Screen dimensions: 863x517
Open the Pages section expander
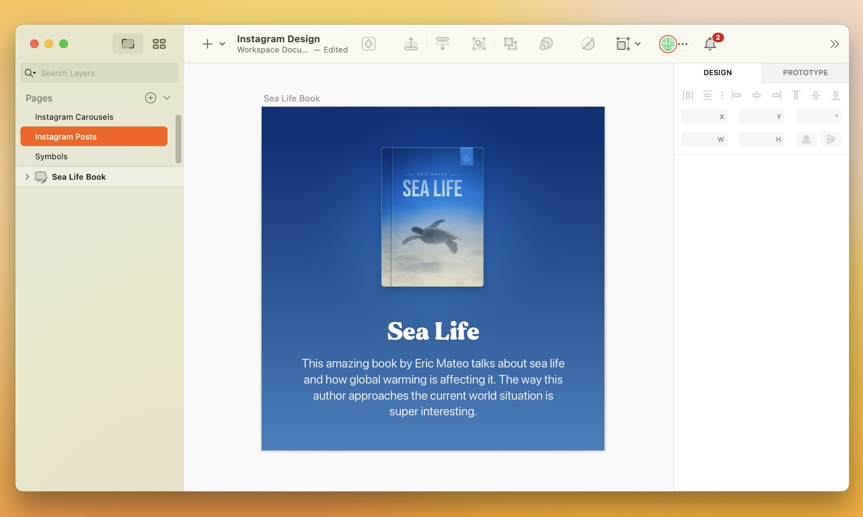point(167,97)
